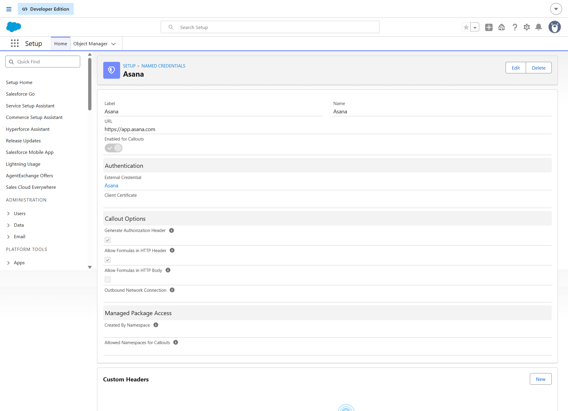
Task: Open the SETUP breadcrumb link
Action: pos(129,66)
